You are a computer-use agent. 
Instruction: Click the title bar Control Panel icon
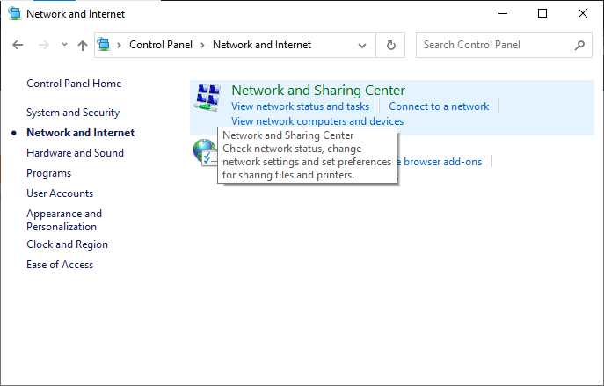pos(13,14)
